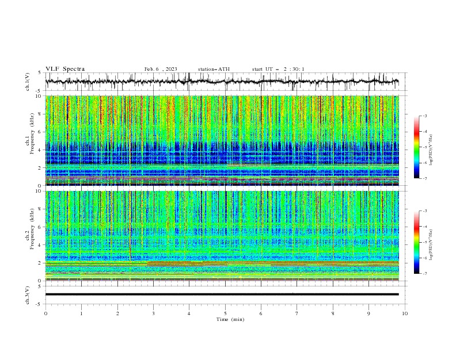
Task: Click inside the ch.2 spectrogram panel
Action: [222, 236]
